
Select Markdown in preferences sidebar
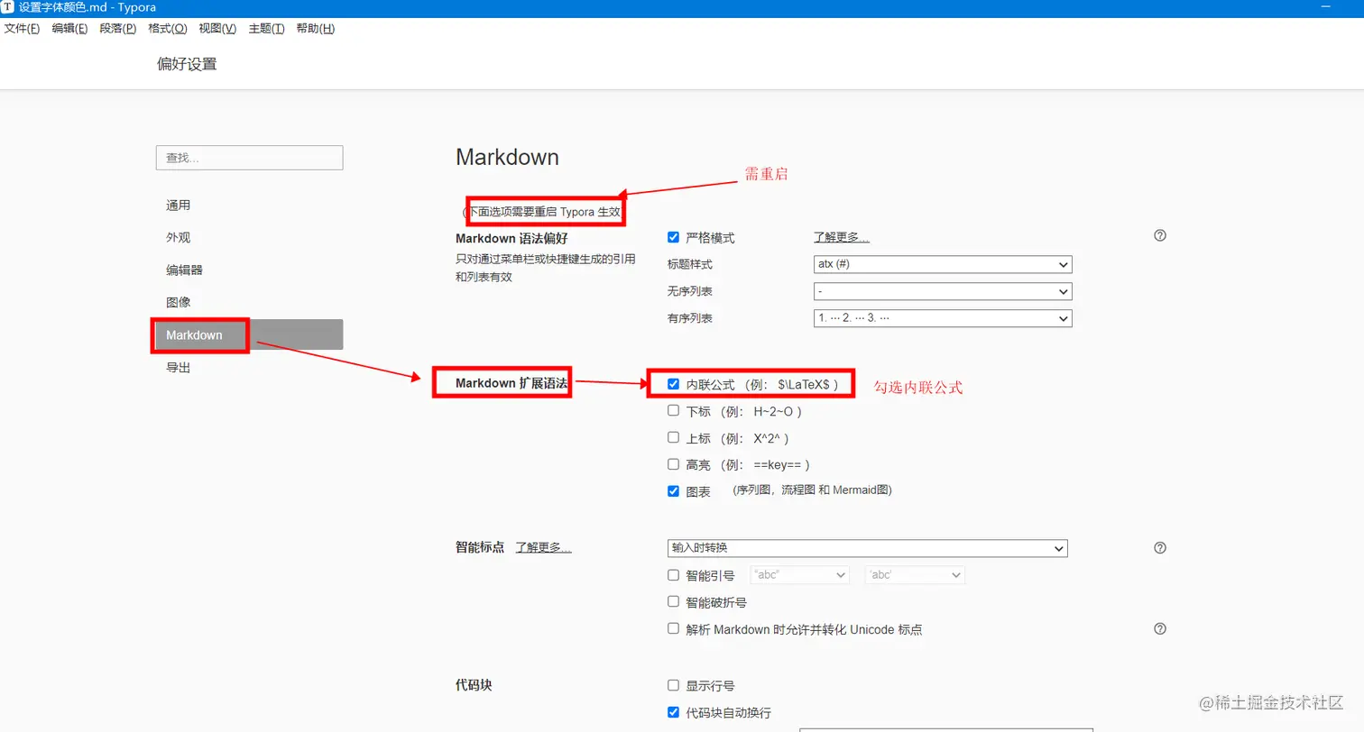[249, 334]
